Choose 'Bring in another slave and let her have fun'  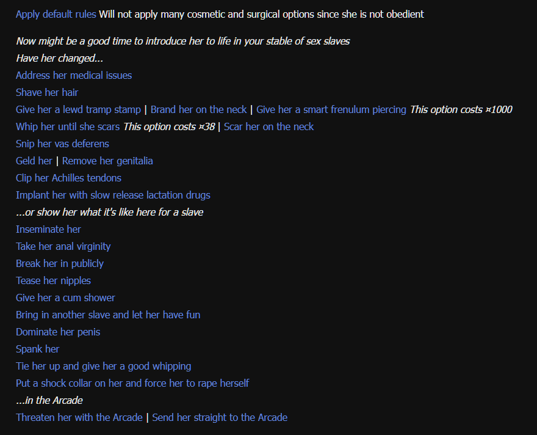pos(108,315)
